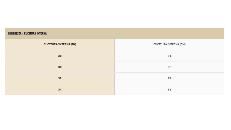Viewport: 231px width, 130px height.
Task: Click the 32 inch inseam cell
Action: coord(60,78)
